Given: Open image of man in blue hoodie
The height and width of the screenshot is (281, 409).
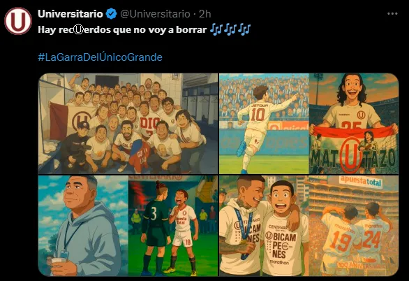Looking at the screenshot, I should [83, 226].
